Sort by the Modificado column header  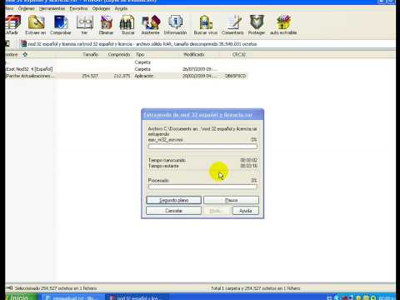(194, 54)
